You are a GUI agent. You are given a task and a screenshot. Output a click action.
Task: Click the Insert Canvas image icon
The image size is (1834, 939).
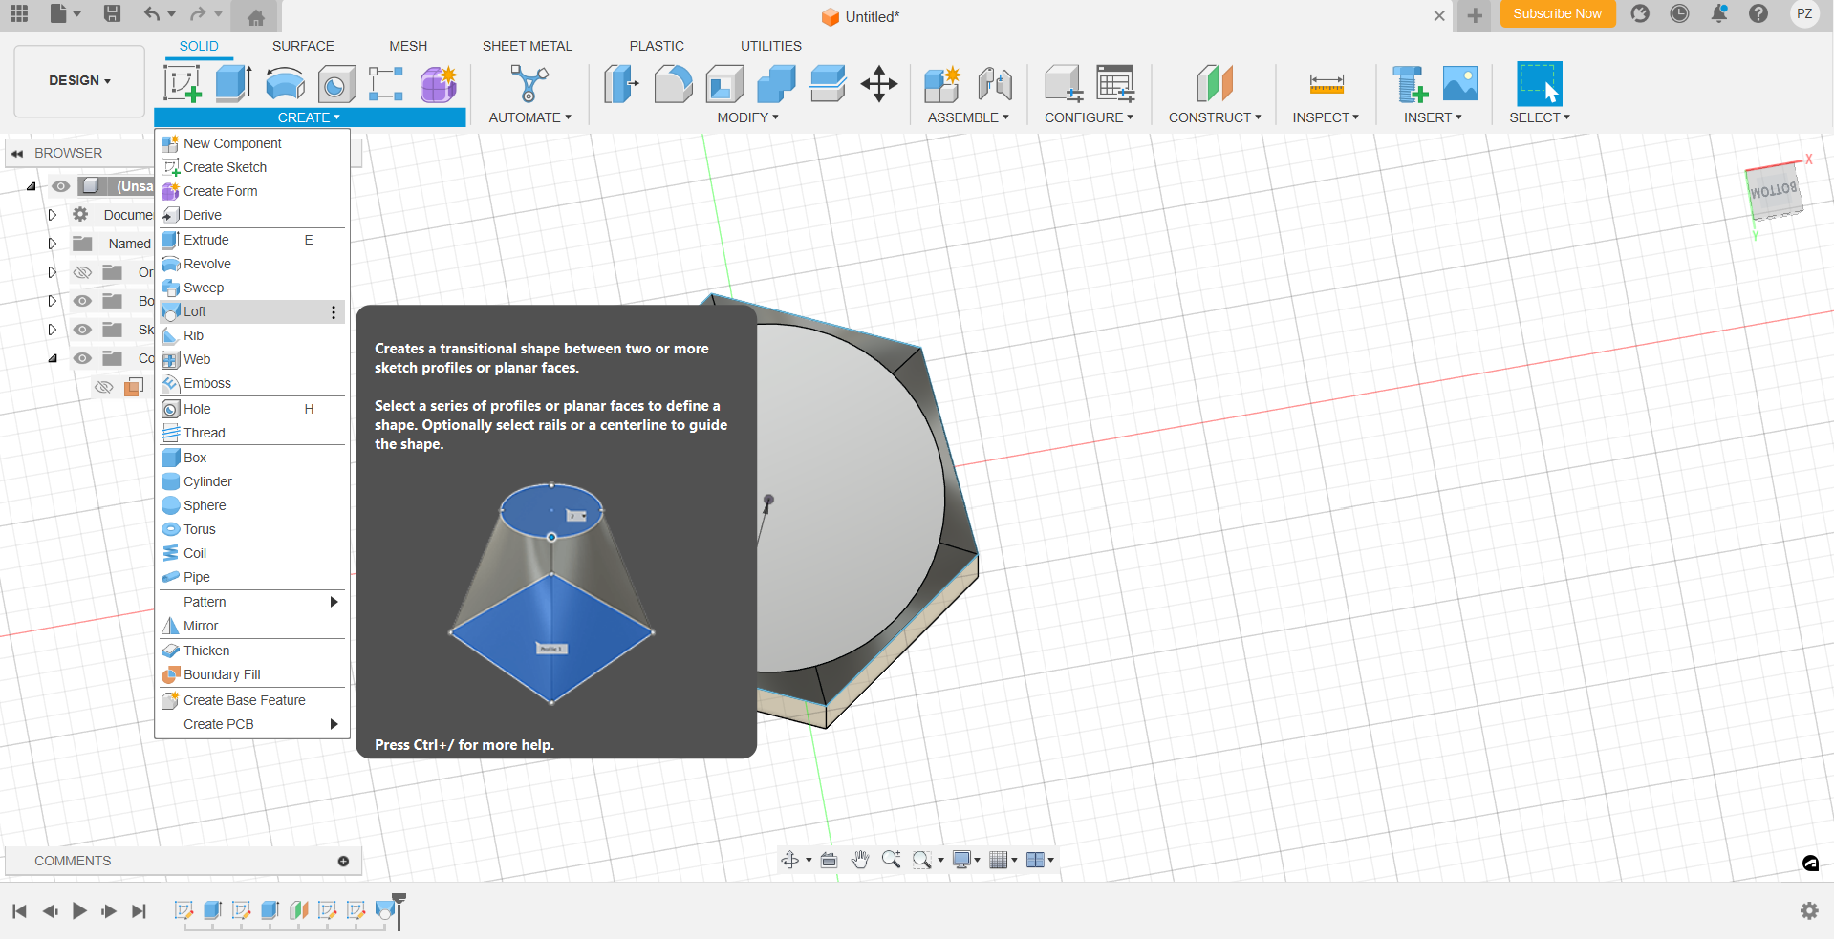(1459, 84)
